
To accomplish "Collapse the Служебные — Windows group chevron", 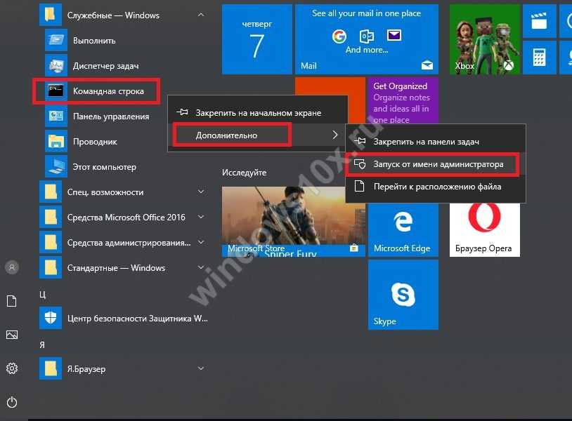I will coord(201,15).
